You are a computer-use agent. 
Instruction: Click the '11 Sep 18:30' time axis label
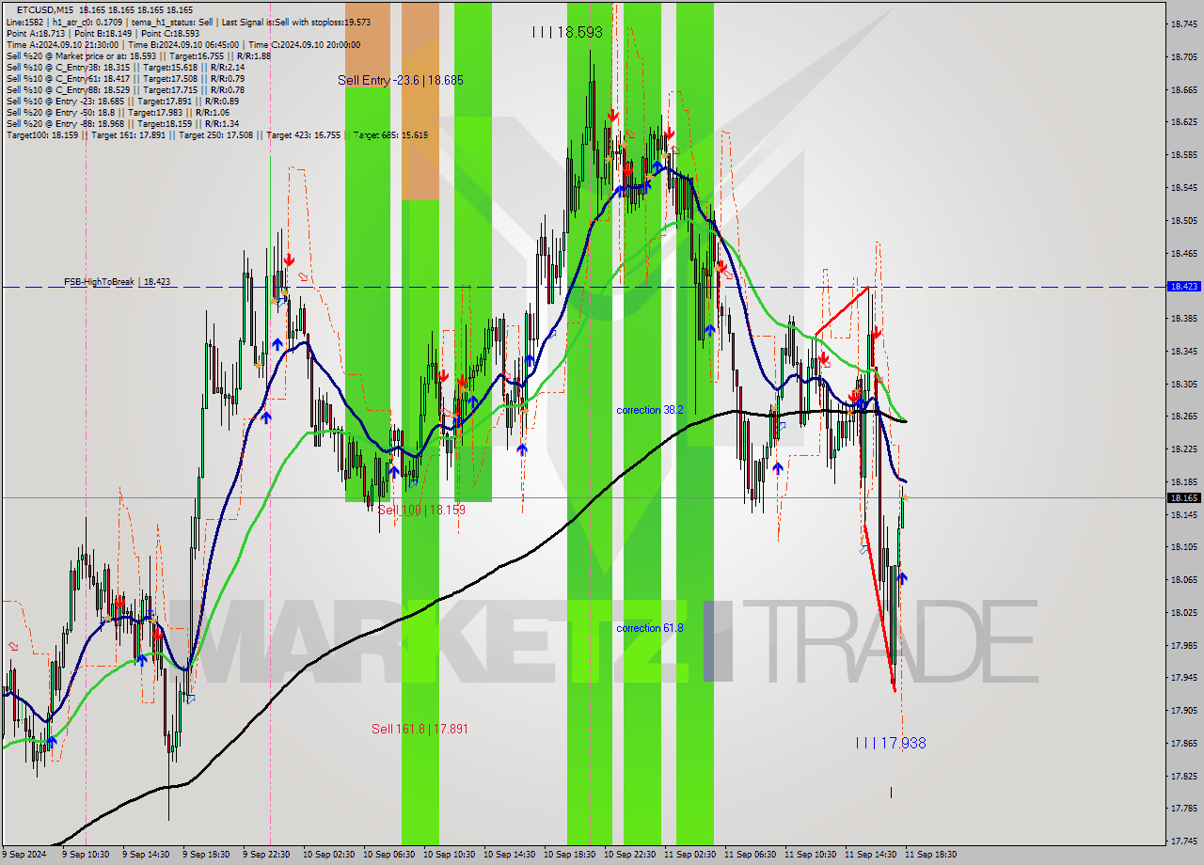coord(930,855)
